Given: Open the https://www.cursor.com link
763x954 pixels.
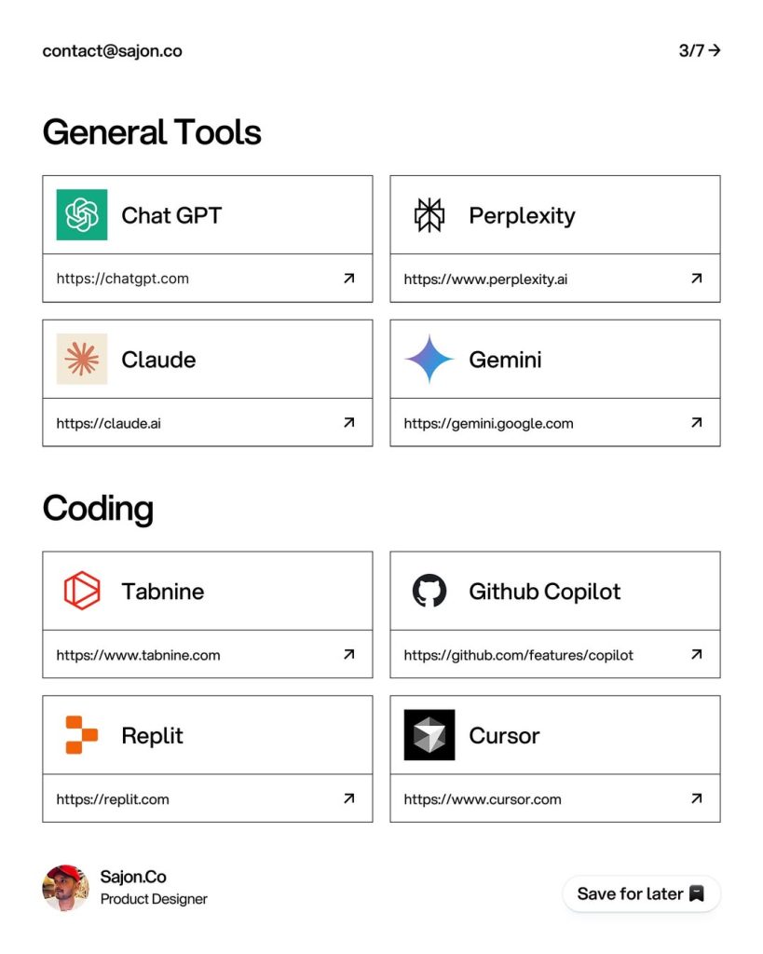Looking at the screenshot, I should click(483, 799).
